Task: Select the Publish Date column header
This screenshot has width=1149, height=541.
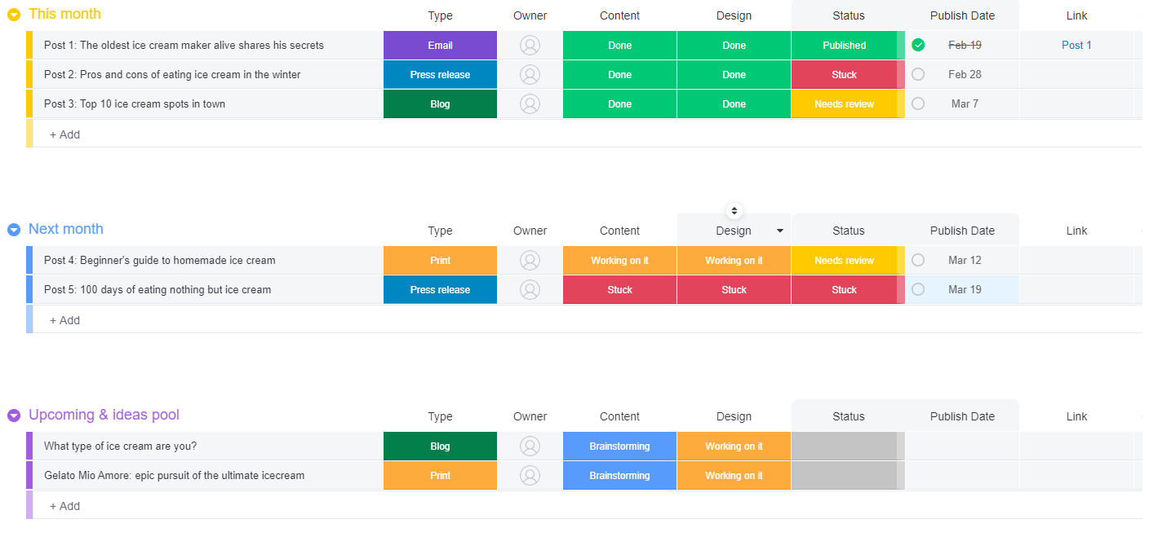Action: tap(963, 15)
